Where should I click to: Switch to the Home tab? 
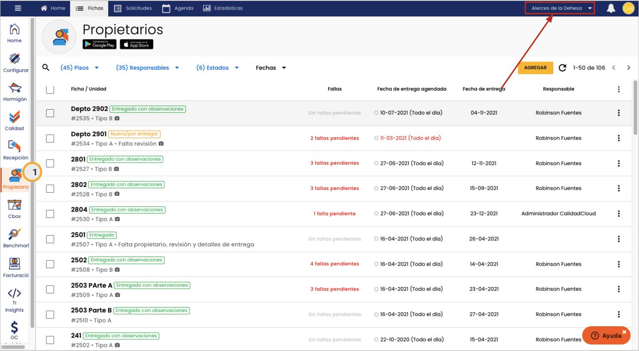point(53,8)
